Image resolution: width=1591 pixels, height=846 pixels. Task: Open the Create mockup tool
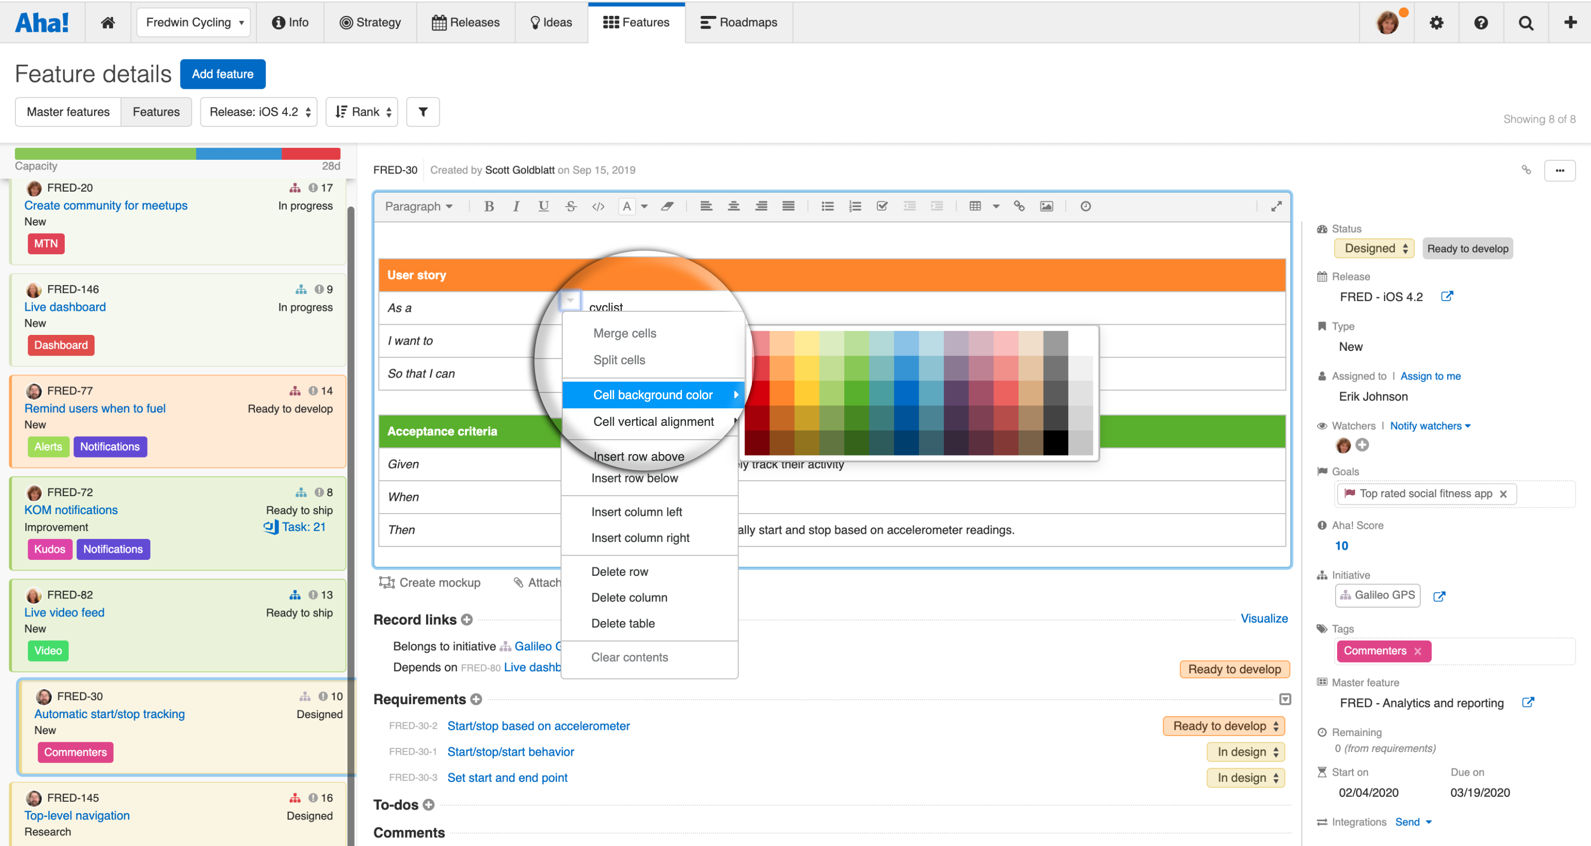click(x=439, y=582)
